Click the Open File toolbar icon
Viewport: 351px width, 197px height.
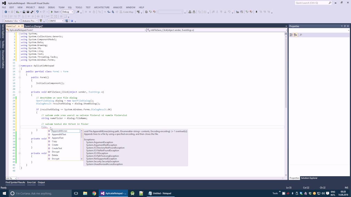(x=24, y=12)
